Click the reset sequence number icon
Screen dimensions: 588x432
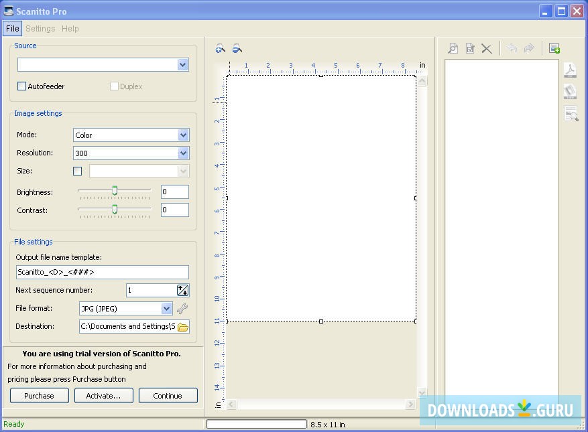(x=182, y=291)
